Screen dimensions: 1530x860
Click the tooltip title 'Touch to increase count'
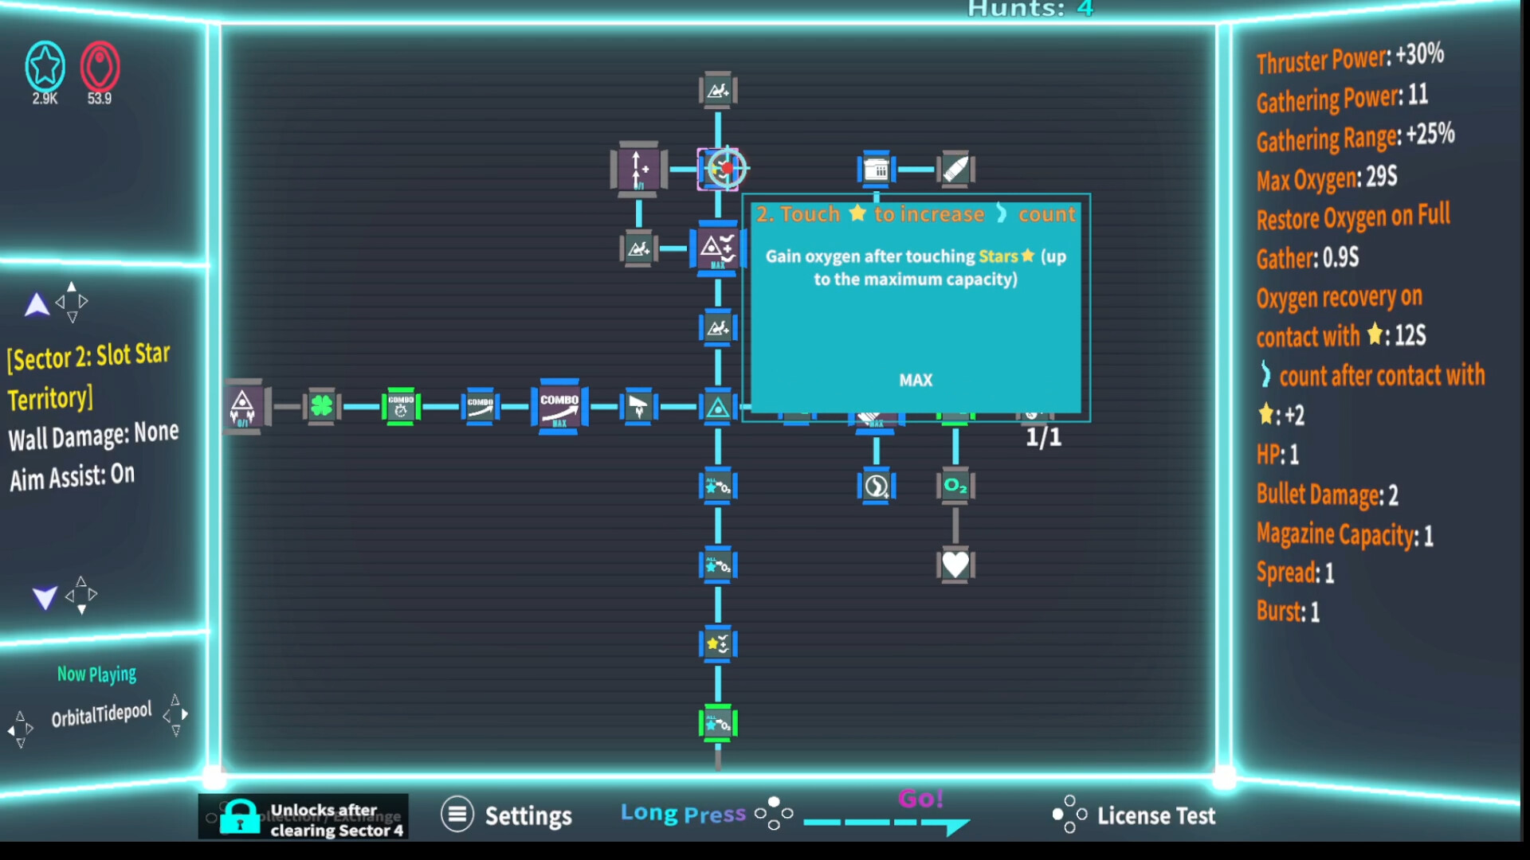[916, 214]
